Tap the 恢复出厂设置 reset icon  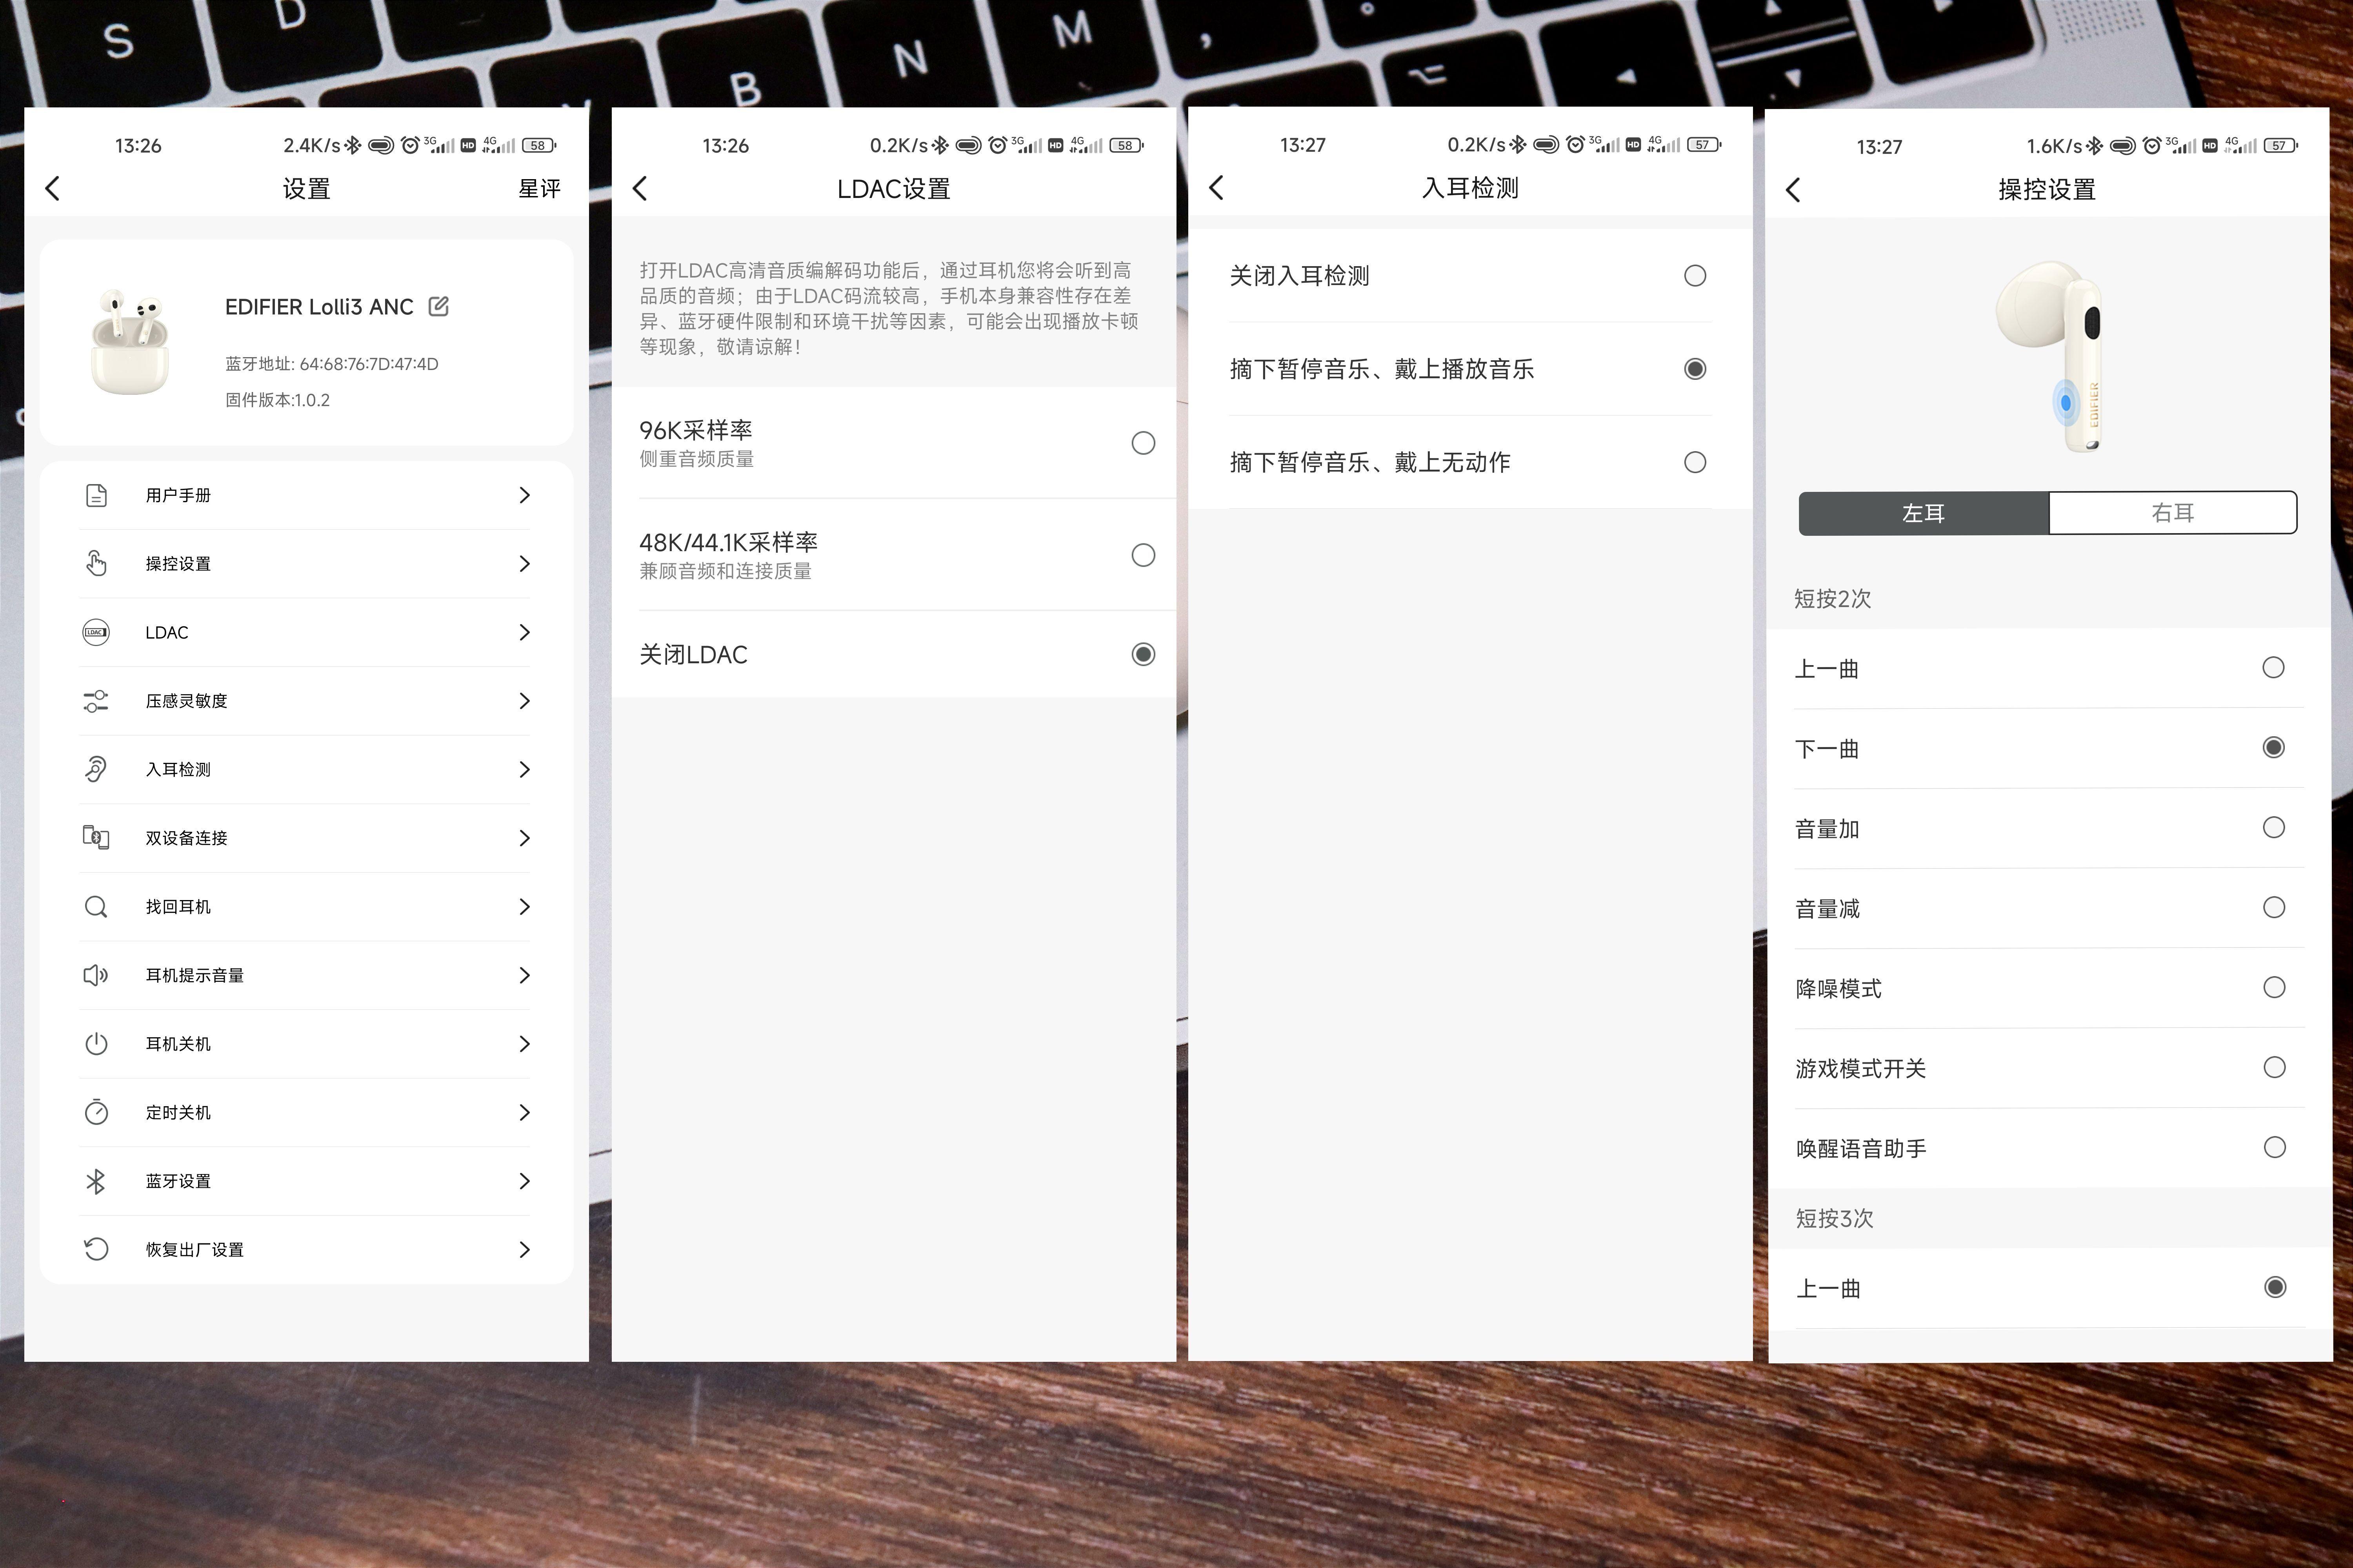coord(96,1249)
